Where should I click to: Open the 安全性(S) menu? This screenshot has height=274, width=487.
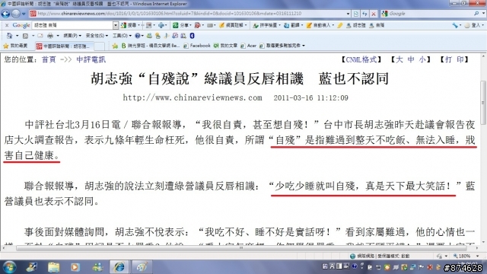click(x=97, y=36)
